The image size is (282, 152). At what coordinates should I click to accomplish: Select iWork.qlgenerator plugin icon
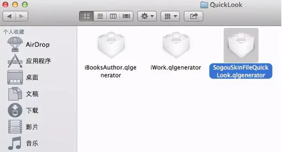tap(176, 45)
